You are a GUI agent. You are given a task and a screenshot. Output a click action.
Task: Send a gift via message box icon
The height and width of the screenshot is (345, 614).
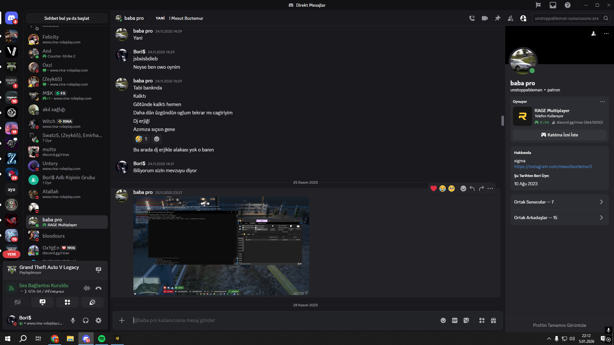[x=493, y=320]
